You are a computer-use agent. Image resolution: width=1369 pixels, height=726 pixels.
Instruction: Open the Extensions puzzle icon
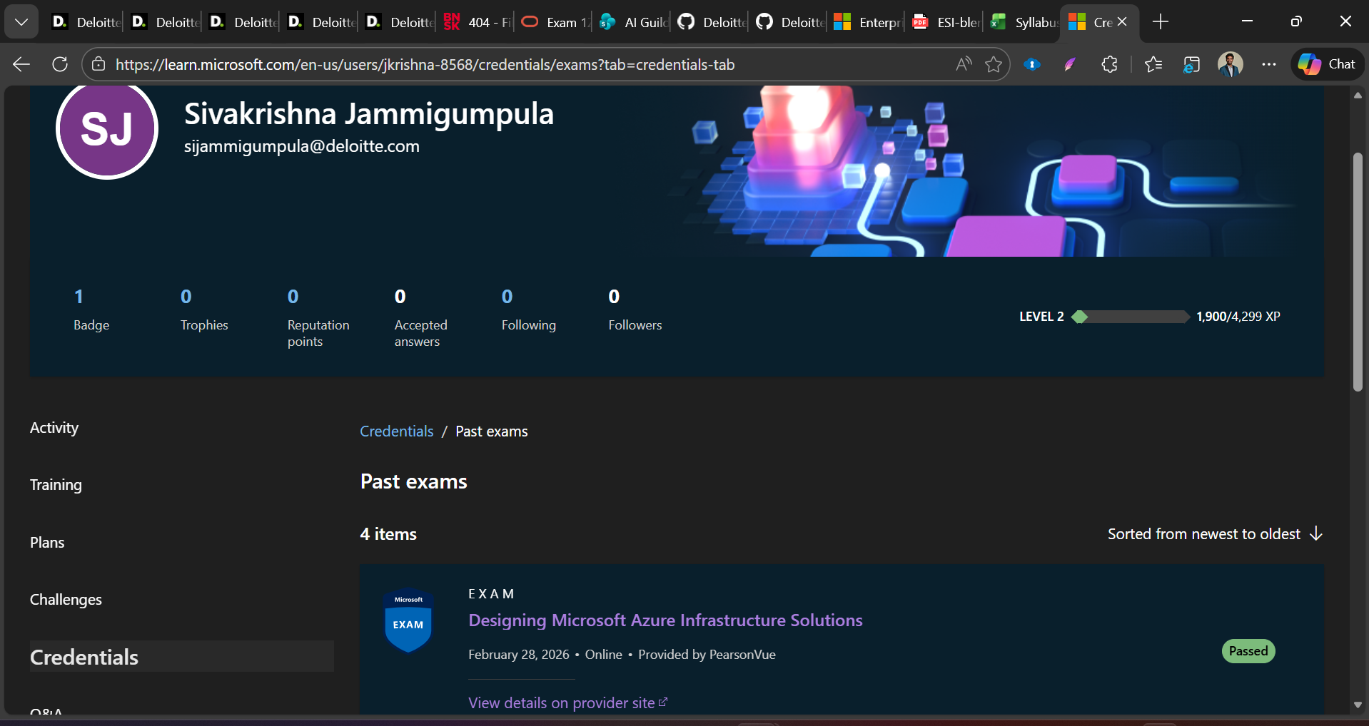click(x=1109, y=64)
